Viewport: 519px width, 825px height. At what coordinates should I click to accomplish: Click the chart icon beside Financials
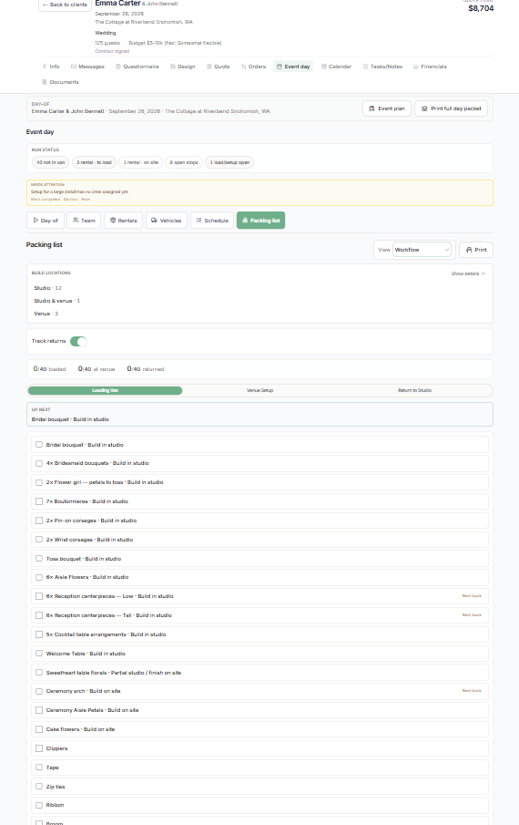click(415, 67)
